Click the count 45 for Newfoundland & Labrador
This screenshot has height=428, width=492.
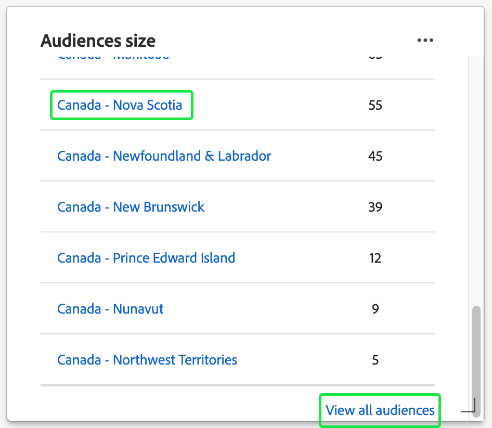pos(375,156)
